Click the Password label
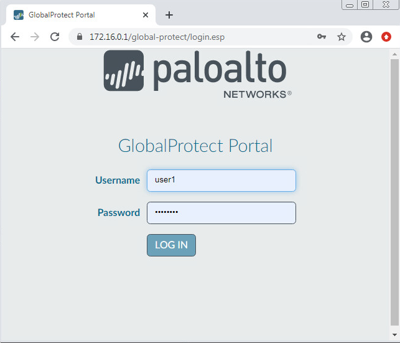400x343 pixels. click(x=119, y=213)
